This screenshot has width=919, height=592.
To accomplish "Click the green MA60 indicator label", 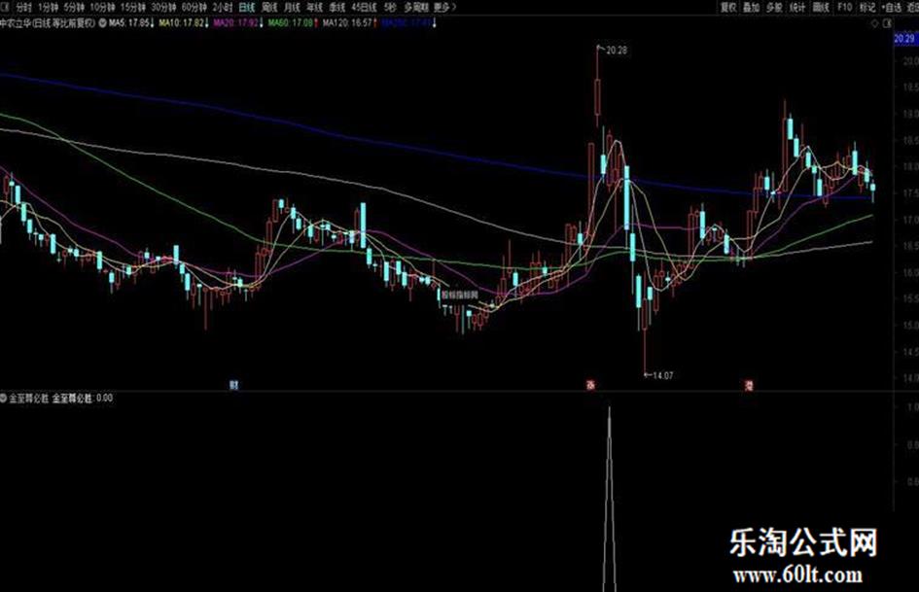I will point(293,23).
